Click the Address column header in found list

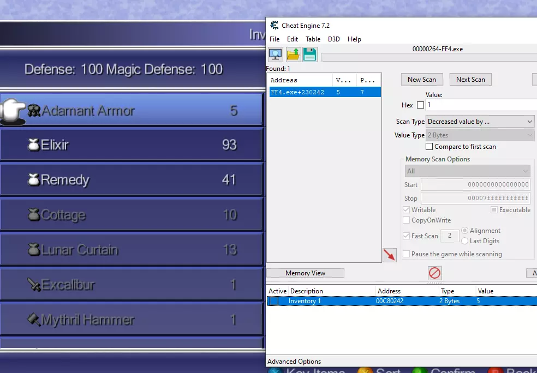pos(300,80)
